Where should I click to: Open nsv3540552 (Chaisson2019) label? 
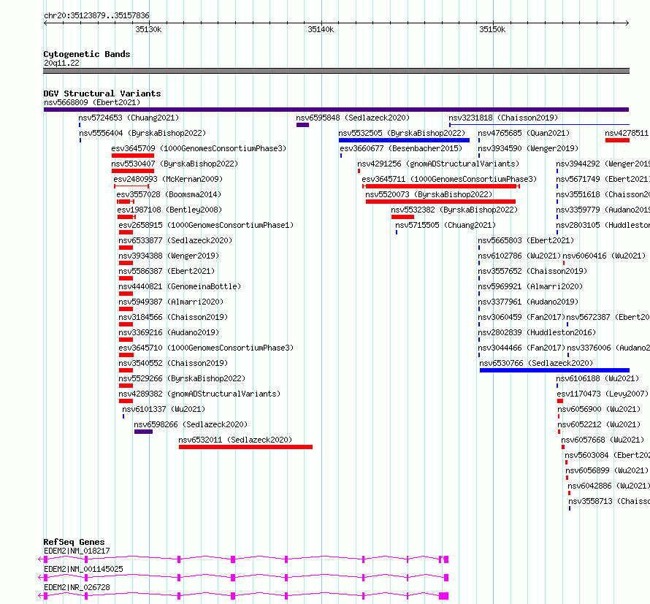(173, 363)
